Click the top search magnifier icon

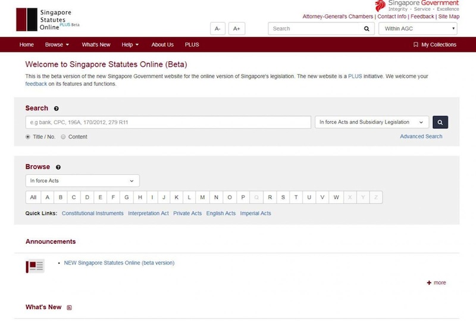pos(367,29)
